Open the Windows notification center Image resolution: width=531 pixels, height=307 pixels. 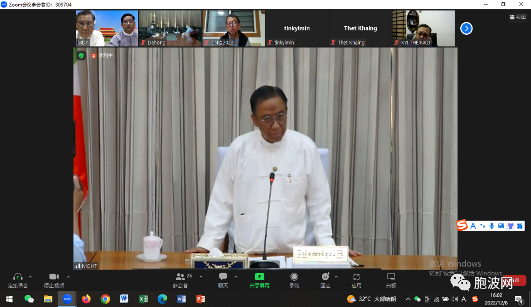tap(519, 299)
